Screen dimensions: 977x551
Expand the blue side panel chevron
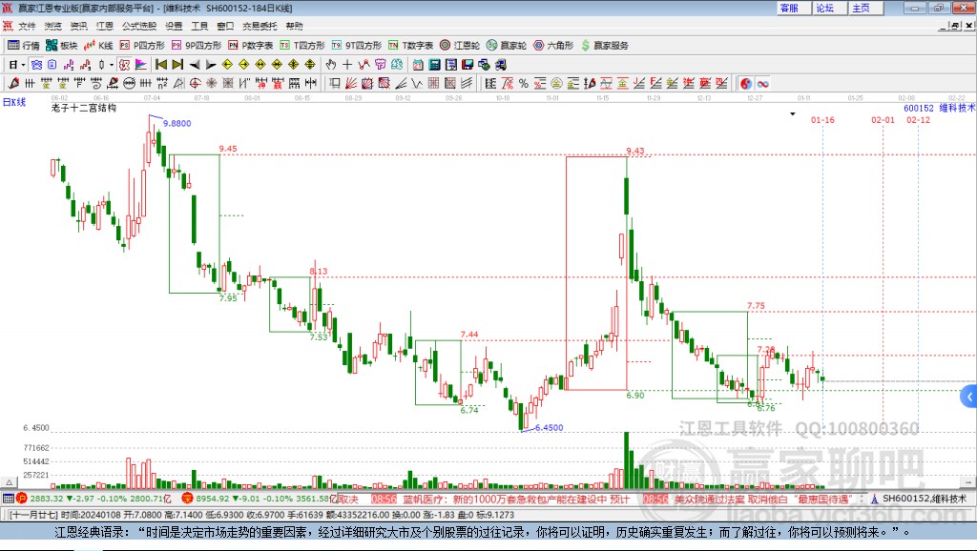pos(969,397)
